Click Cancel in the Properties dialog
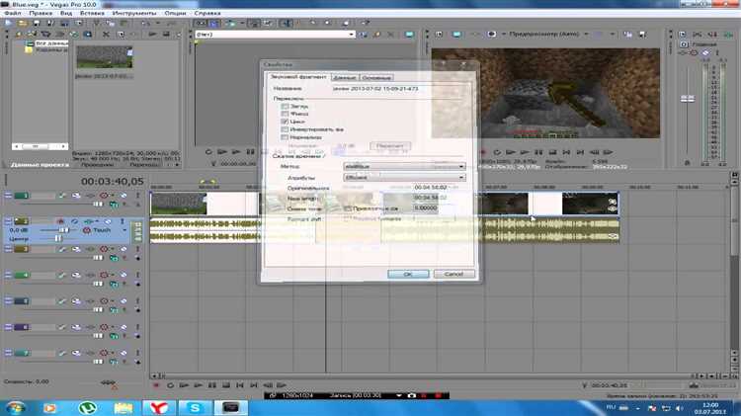This screenshot has height=416, width=741. pyautogui.click(x=453, y=274)
